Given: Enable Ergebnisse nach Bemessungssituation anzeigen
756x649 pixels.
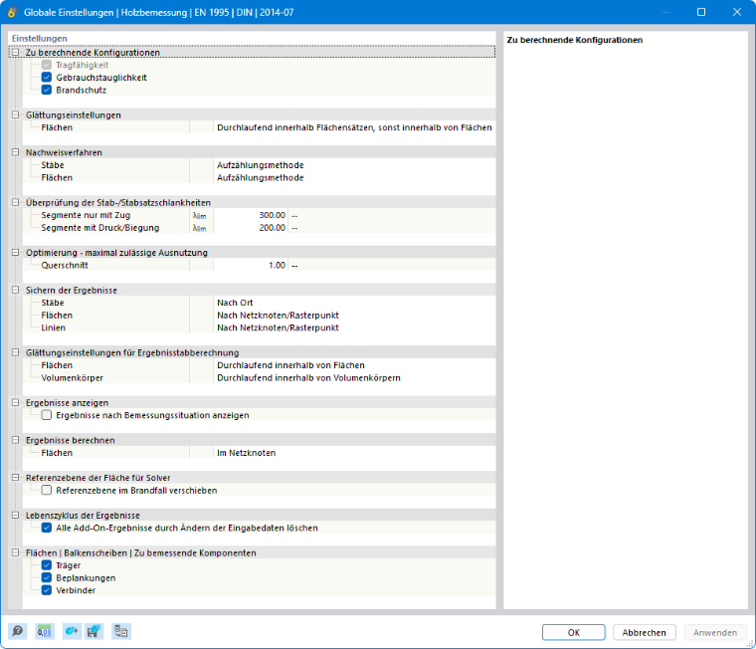Looking at the screenshot, I should coord(47,415).
